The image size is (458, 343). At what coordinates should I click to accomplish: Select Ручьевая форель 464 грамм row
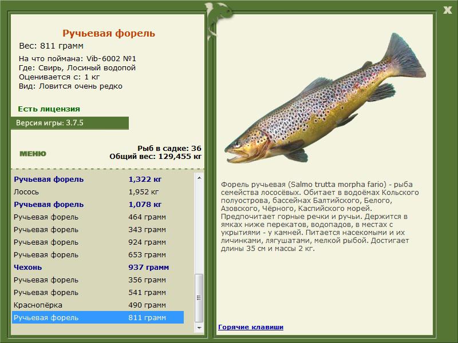pos(98,217)
